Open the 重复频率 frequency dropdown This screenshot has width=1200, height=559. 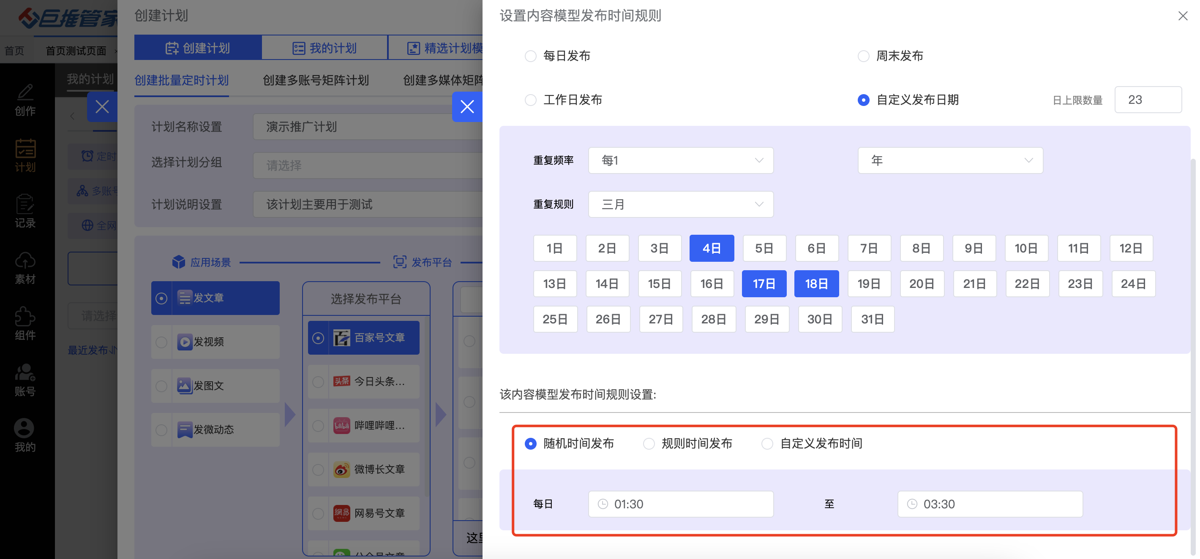[x=681, y=160]
